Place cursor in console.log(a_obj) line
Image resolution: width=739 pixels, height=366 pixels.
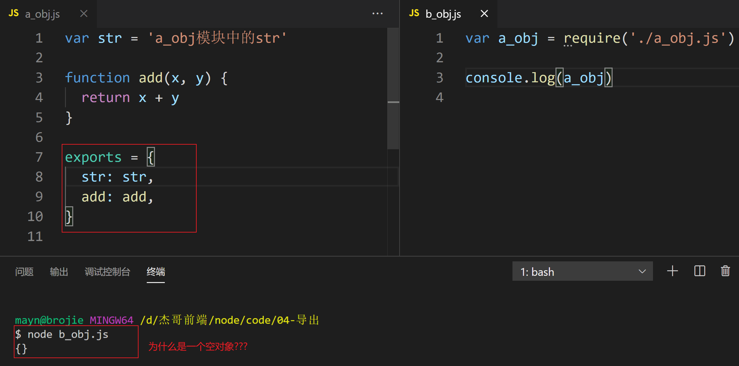tap(538, 78)
